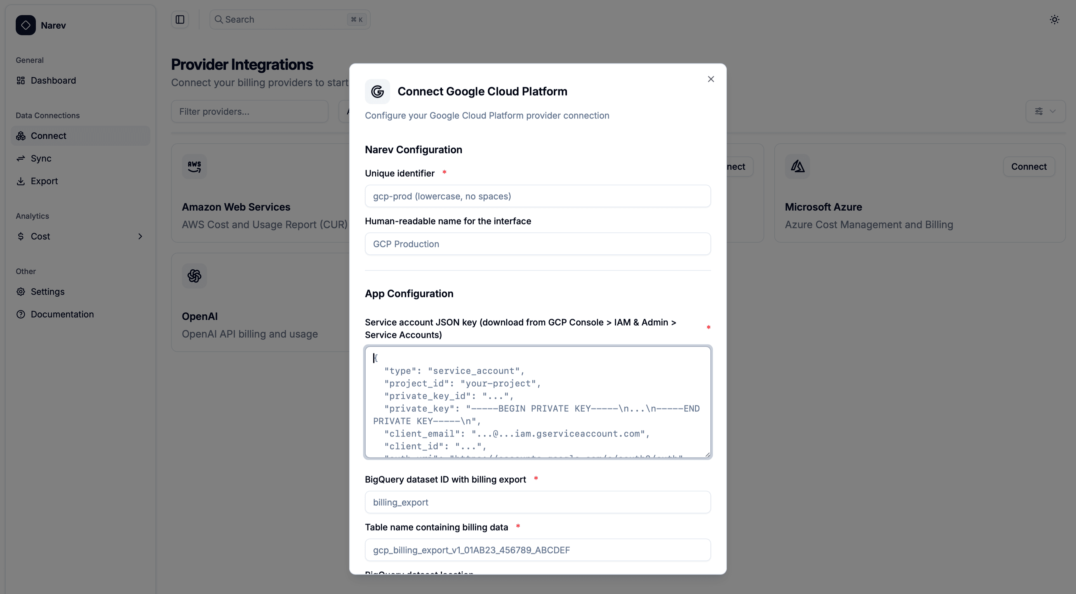Select the Amazon Web Services provider icon

(194, 166)
